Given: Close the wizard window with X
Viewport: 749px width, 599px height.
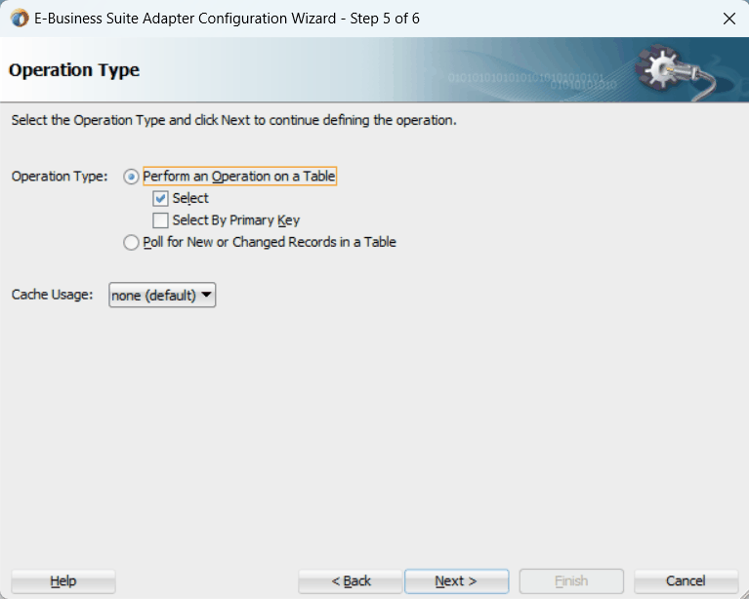Looking at the screenshot, I should pos(728,19).
